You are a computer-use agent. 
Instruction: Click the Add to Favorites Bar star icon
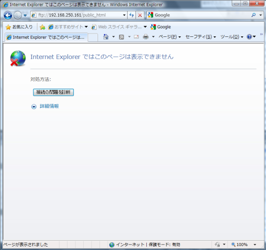[42, 27]
